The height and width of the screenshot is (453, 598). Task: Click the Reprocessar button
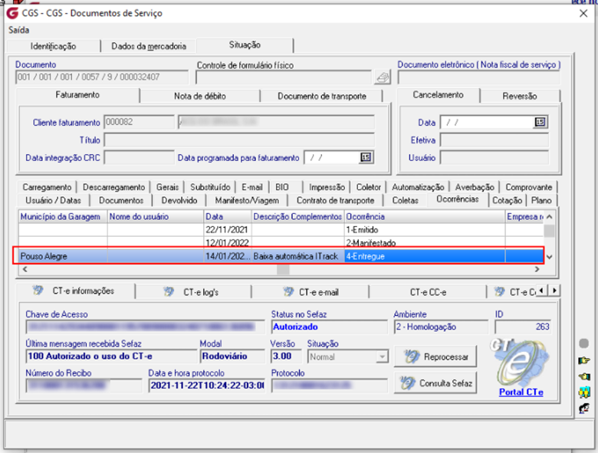point(435,357)
